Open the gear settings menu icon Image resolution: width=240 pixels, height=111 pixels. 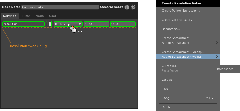[133, 7]
